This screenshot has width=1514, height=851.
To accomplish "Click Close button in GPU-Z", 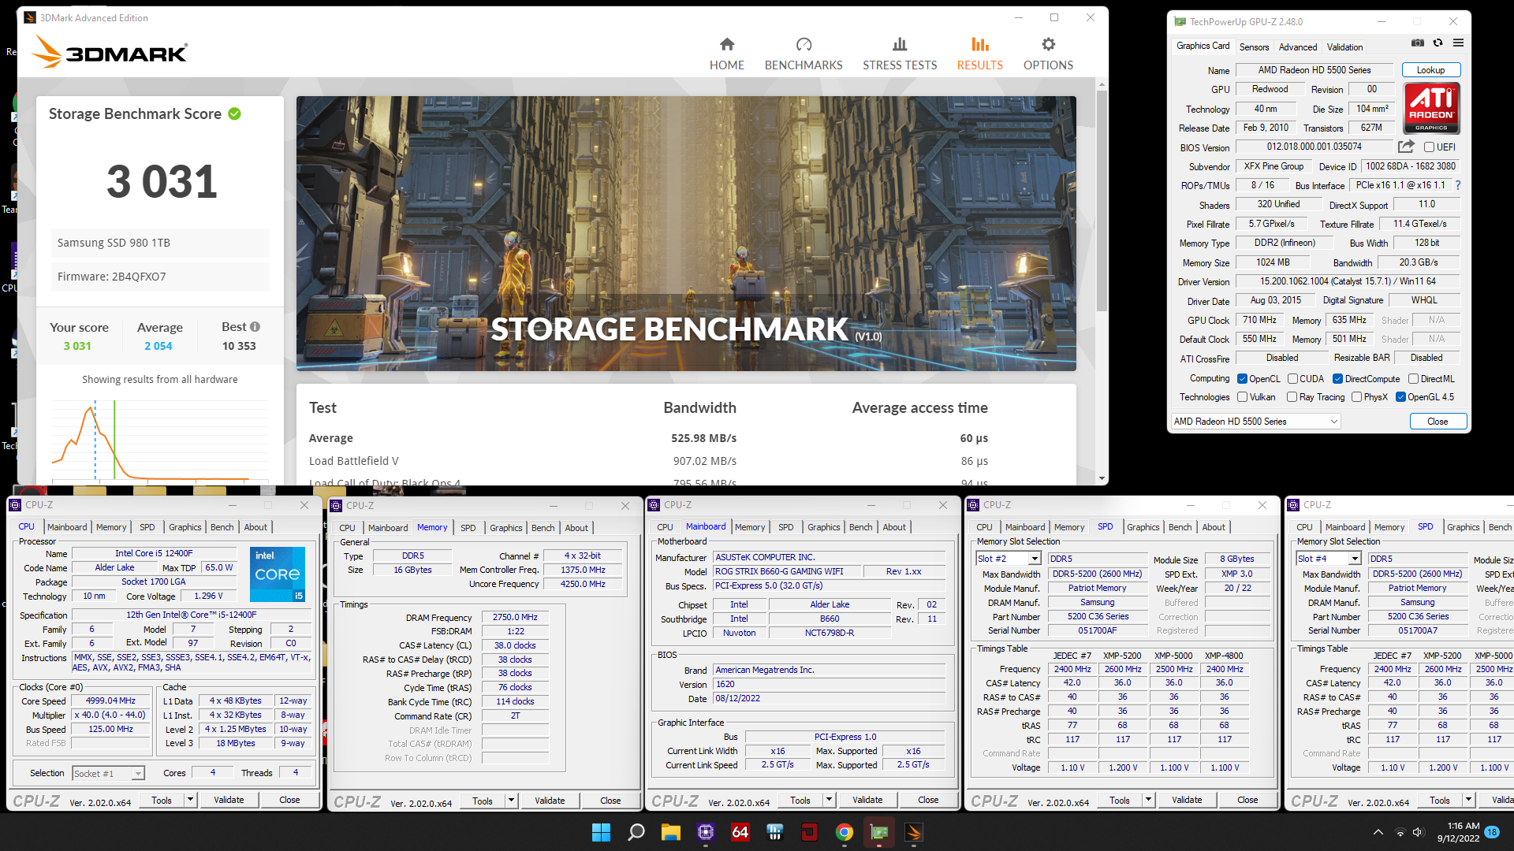I will click(1438, 422).
